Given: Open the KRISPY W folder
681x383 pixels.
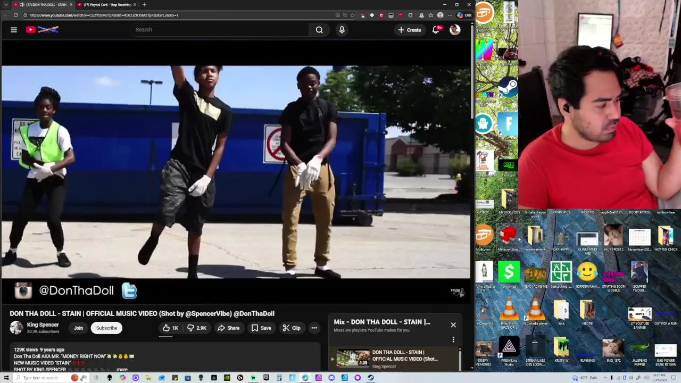Looking at the screenshot, I should (x=561, y=350).
